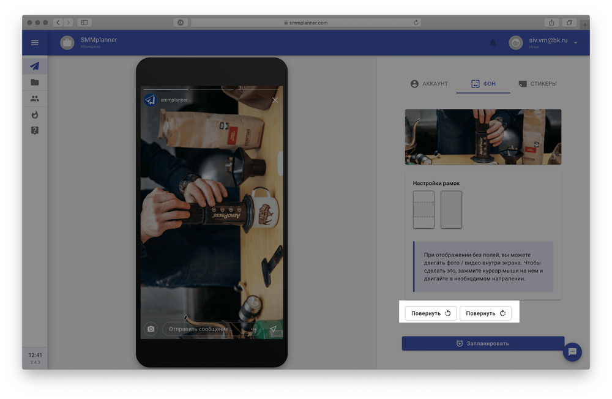Select the full-screen frame layout
The width and height of the screenshot is (612, 399).
451,210
